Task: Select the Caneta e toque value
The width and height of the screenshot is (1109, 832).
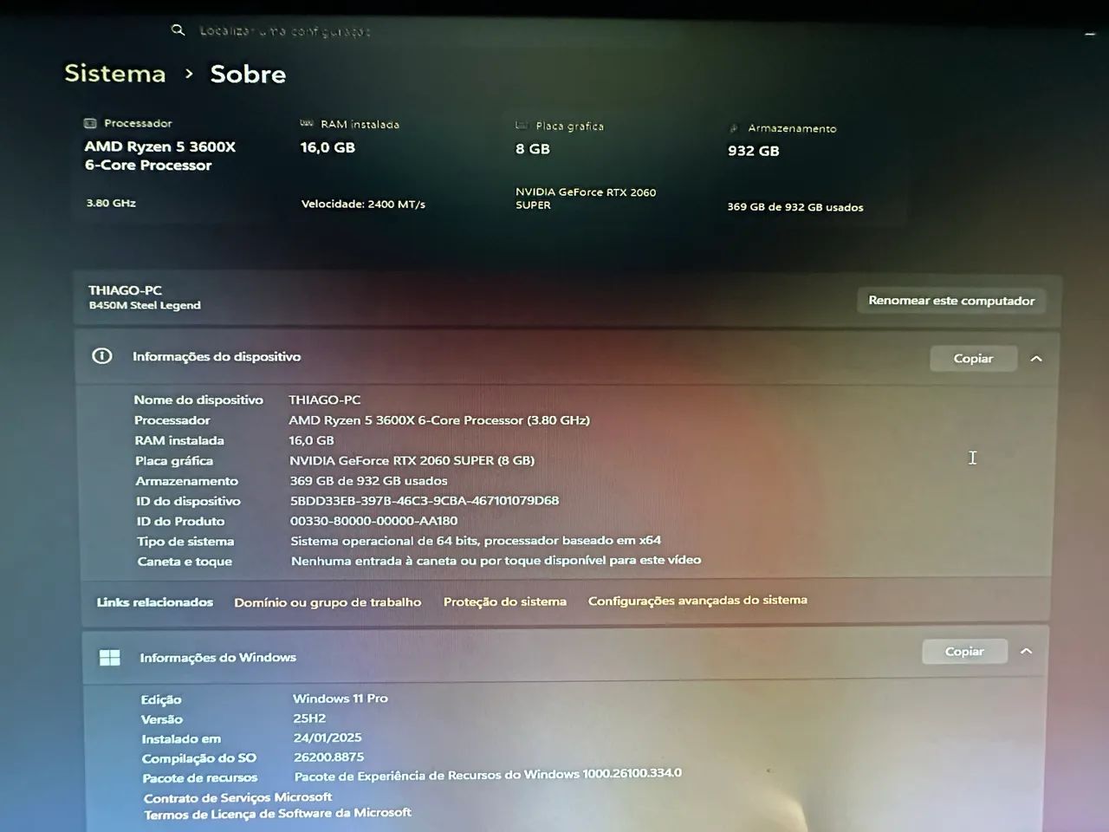Action: [496, 561]
